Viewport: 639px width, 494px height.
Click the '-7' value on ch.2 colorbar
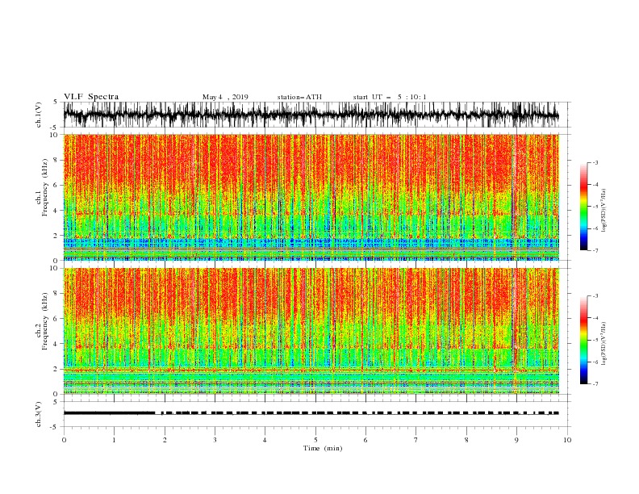click(x=595, y=383)
